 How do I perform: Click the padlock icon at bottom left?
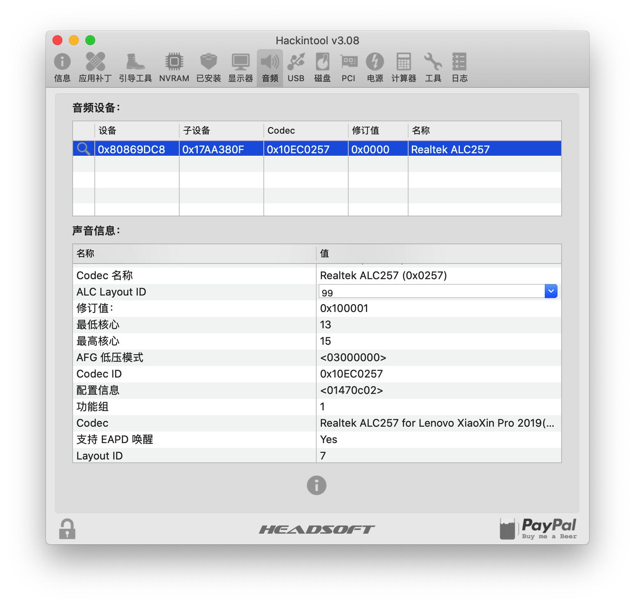pyautogui.click(x=67, y=529)
